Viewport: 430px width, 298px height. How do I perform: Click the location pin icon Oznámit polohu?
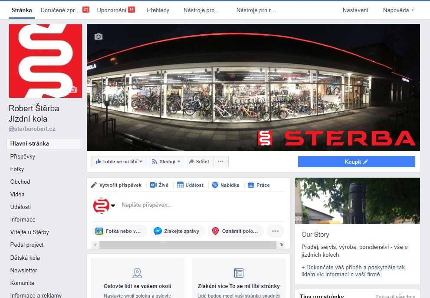215,231
